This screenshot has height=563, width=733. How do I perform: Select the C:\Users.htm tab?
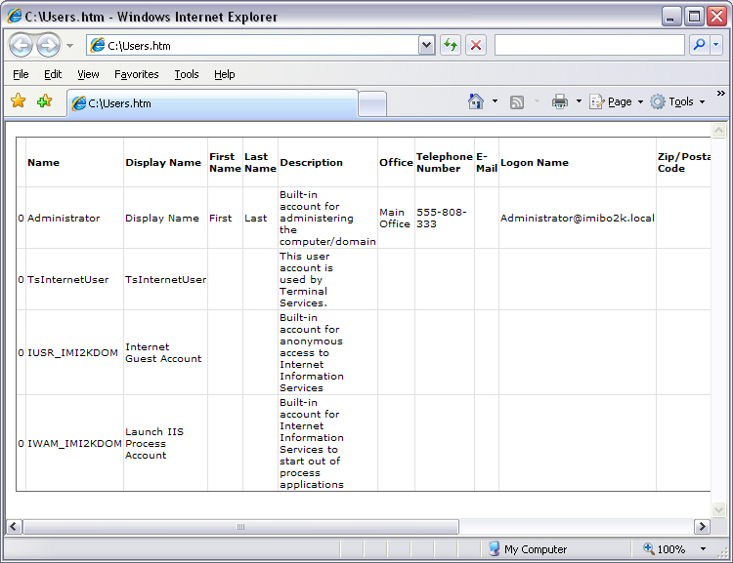[213, 103]
